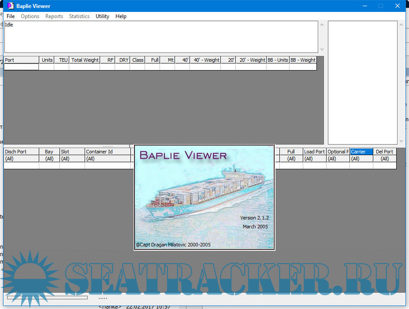Maximize the Baplie Viewer window

tap(381, 6)
